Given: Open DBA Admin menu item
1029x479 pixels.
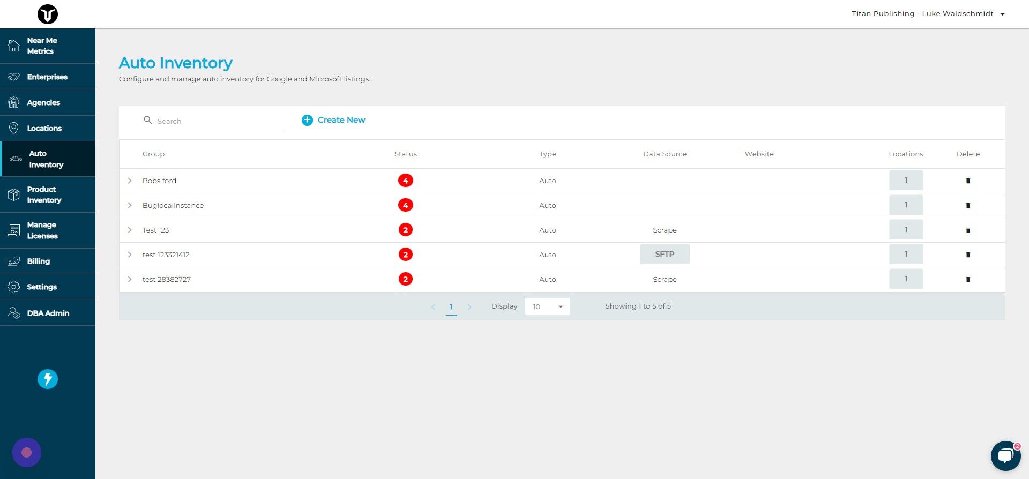Looking at the screenshot, I should click(x=48, y=313).
